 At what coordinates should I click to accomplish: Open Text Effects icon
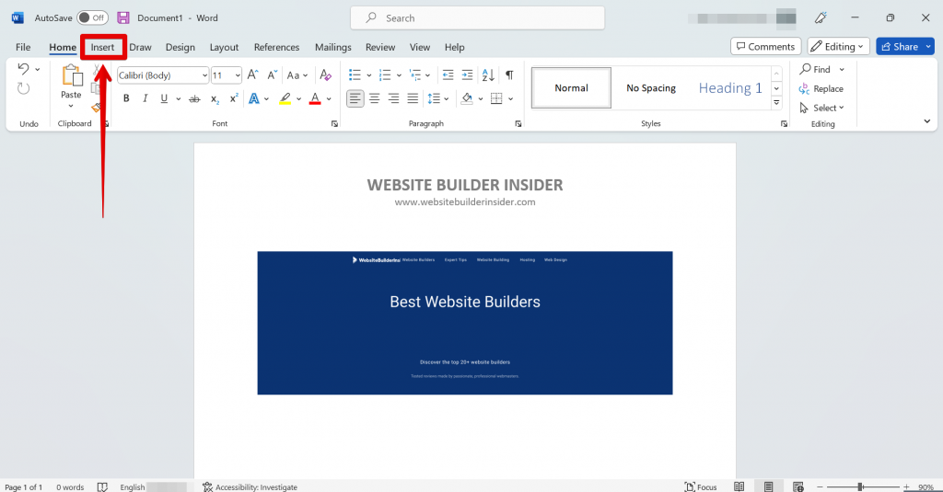tap(254, 98)
